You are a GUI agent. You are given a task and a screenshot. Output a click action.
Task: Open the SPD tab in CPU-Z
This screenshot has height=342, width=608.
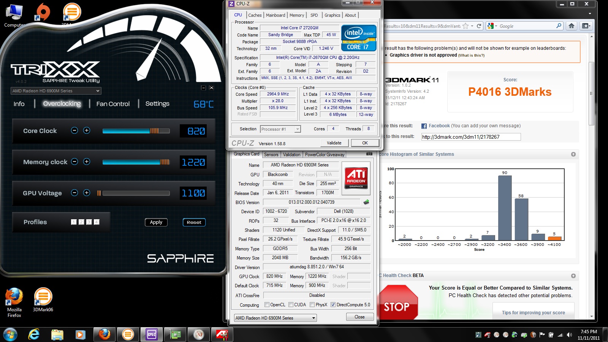(314, 15)
